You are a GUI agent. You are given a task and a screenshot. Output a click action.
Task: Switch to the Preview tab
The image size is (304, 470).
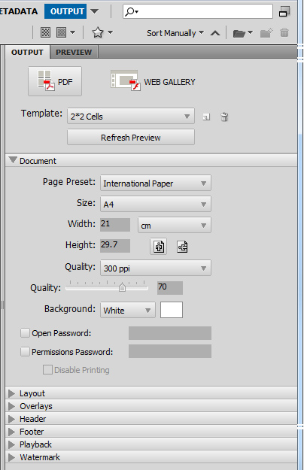coord(74,52)
